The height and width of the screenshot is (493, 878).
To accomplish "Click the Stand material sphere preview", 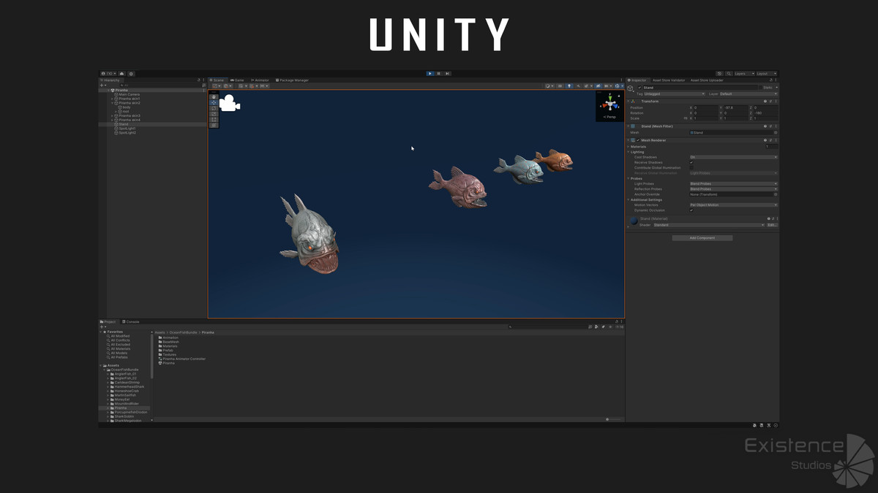I will tap(634, 221).
